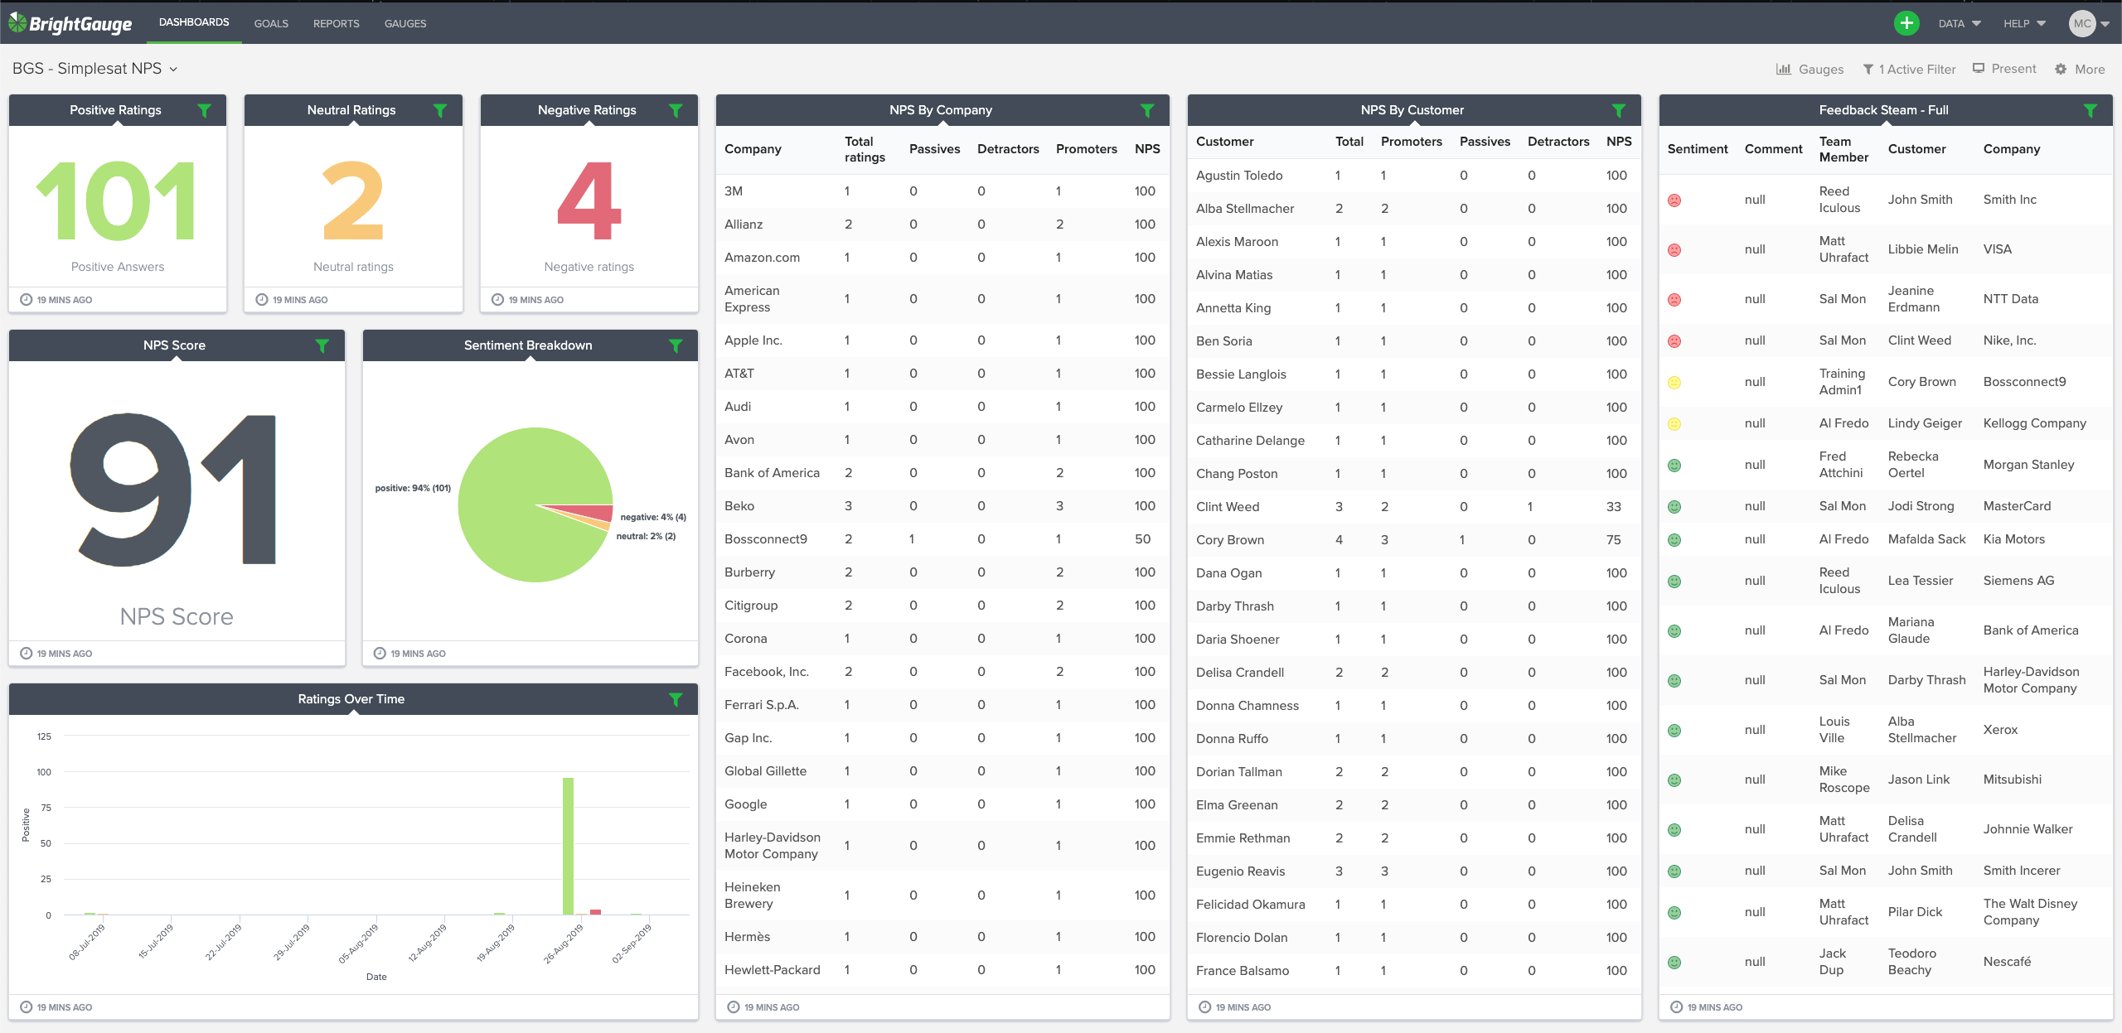
Task: Click clock icon under Feedback Steam
Action: [1677, 1007]
